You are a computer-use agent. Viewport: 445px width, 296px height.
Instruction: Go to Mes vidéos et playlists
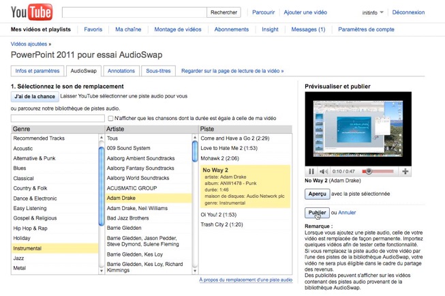click(x=41, y=29)
